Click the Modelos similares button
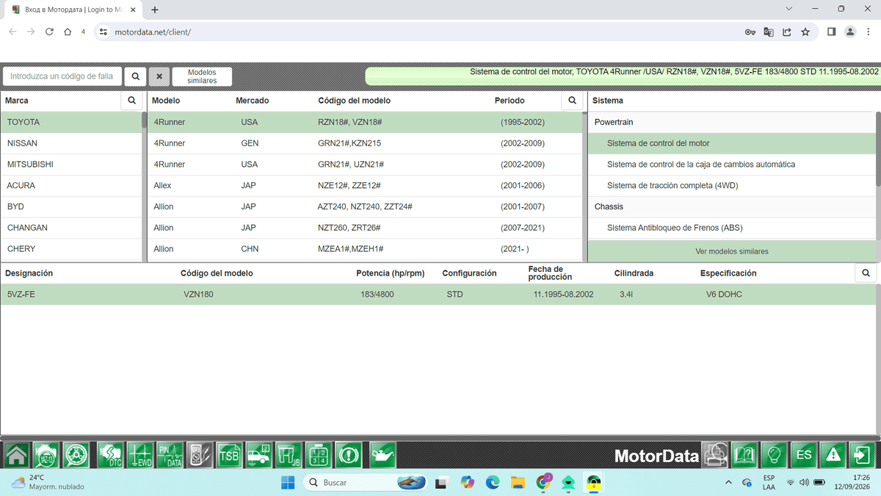This screenshot has height=496, width=881. (202, 76)
